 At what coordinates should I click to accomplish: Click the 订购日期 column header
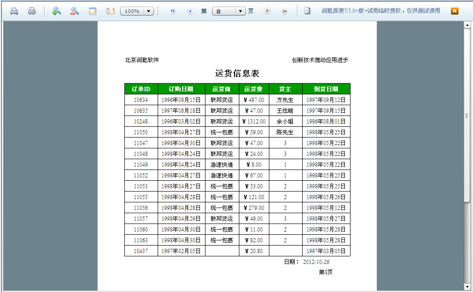(x=181, y=89)
